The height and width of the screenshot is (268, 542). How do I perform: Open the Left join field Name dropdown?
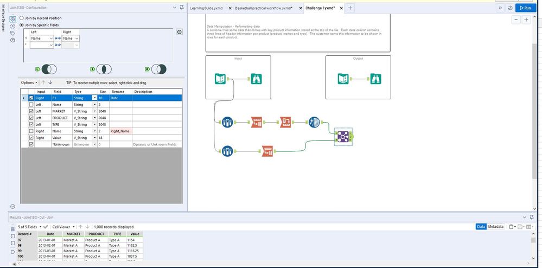(51, 39)
